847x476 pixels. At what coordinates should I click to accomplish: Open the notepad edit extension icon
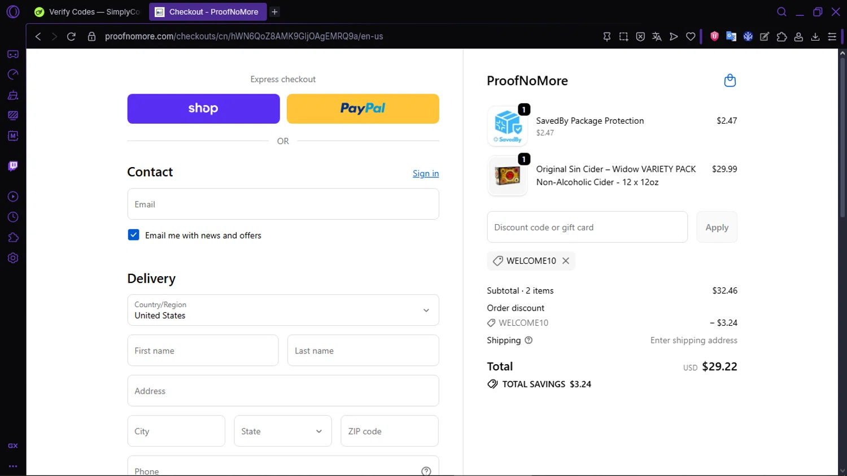[765, 36]
